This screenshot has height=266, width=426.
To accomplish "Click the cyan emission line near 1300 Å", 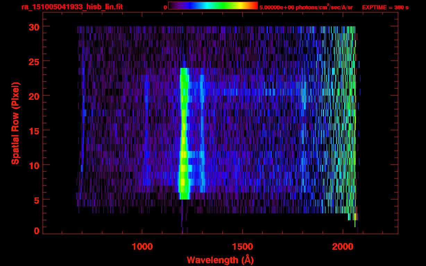I will coord(202,139).
